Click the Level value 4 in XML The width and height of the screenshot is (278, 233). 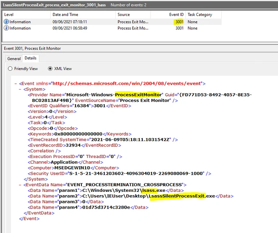(x=46, y=117)
